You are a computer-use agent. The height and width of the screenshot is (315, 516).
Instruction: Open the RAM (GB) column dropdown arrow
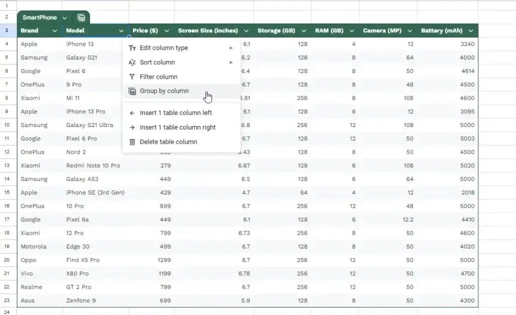coord(352,31)
